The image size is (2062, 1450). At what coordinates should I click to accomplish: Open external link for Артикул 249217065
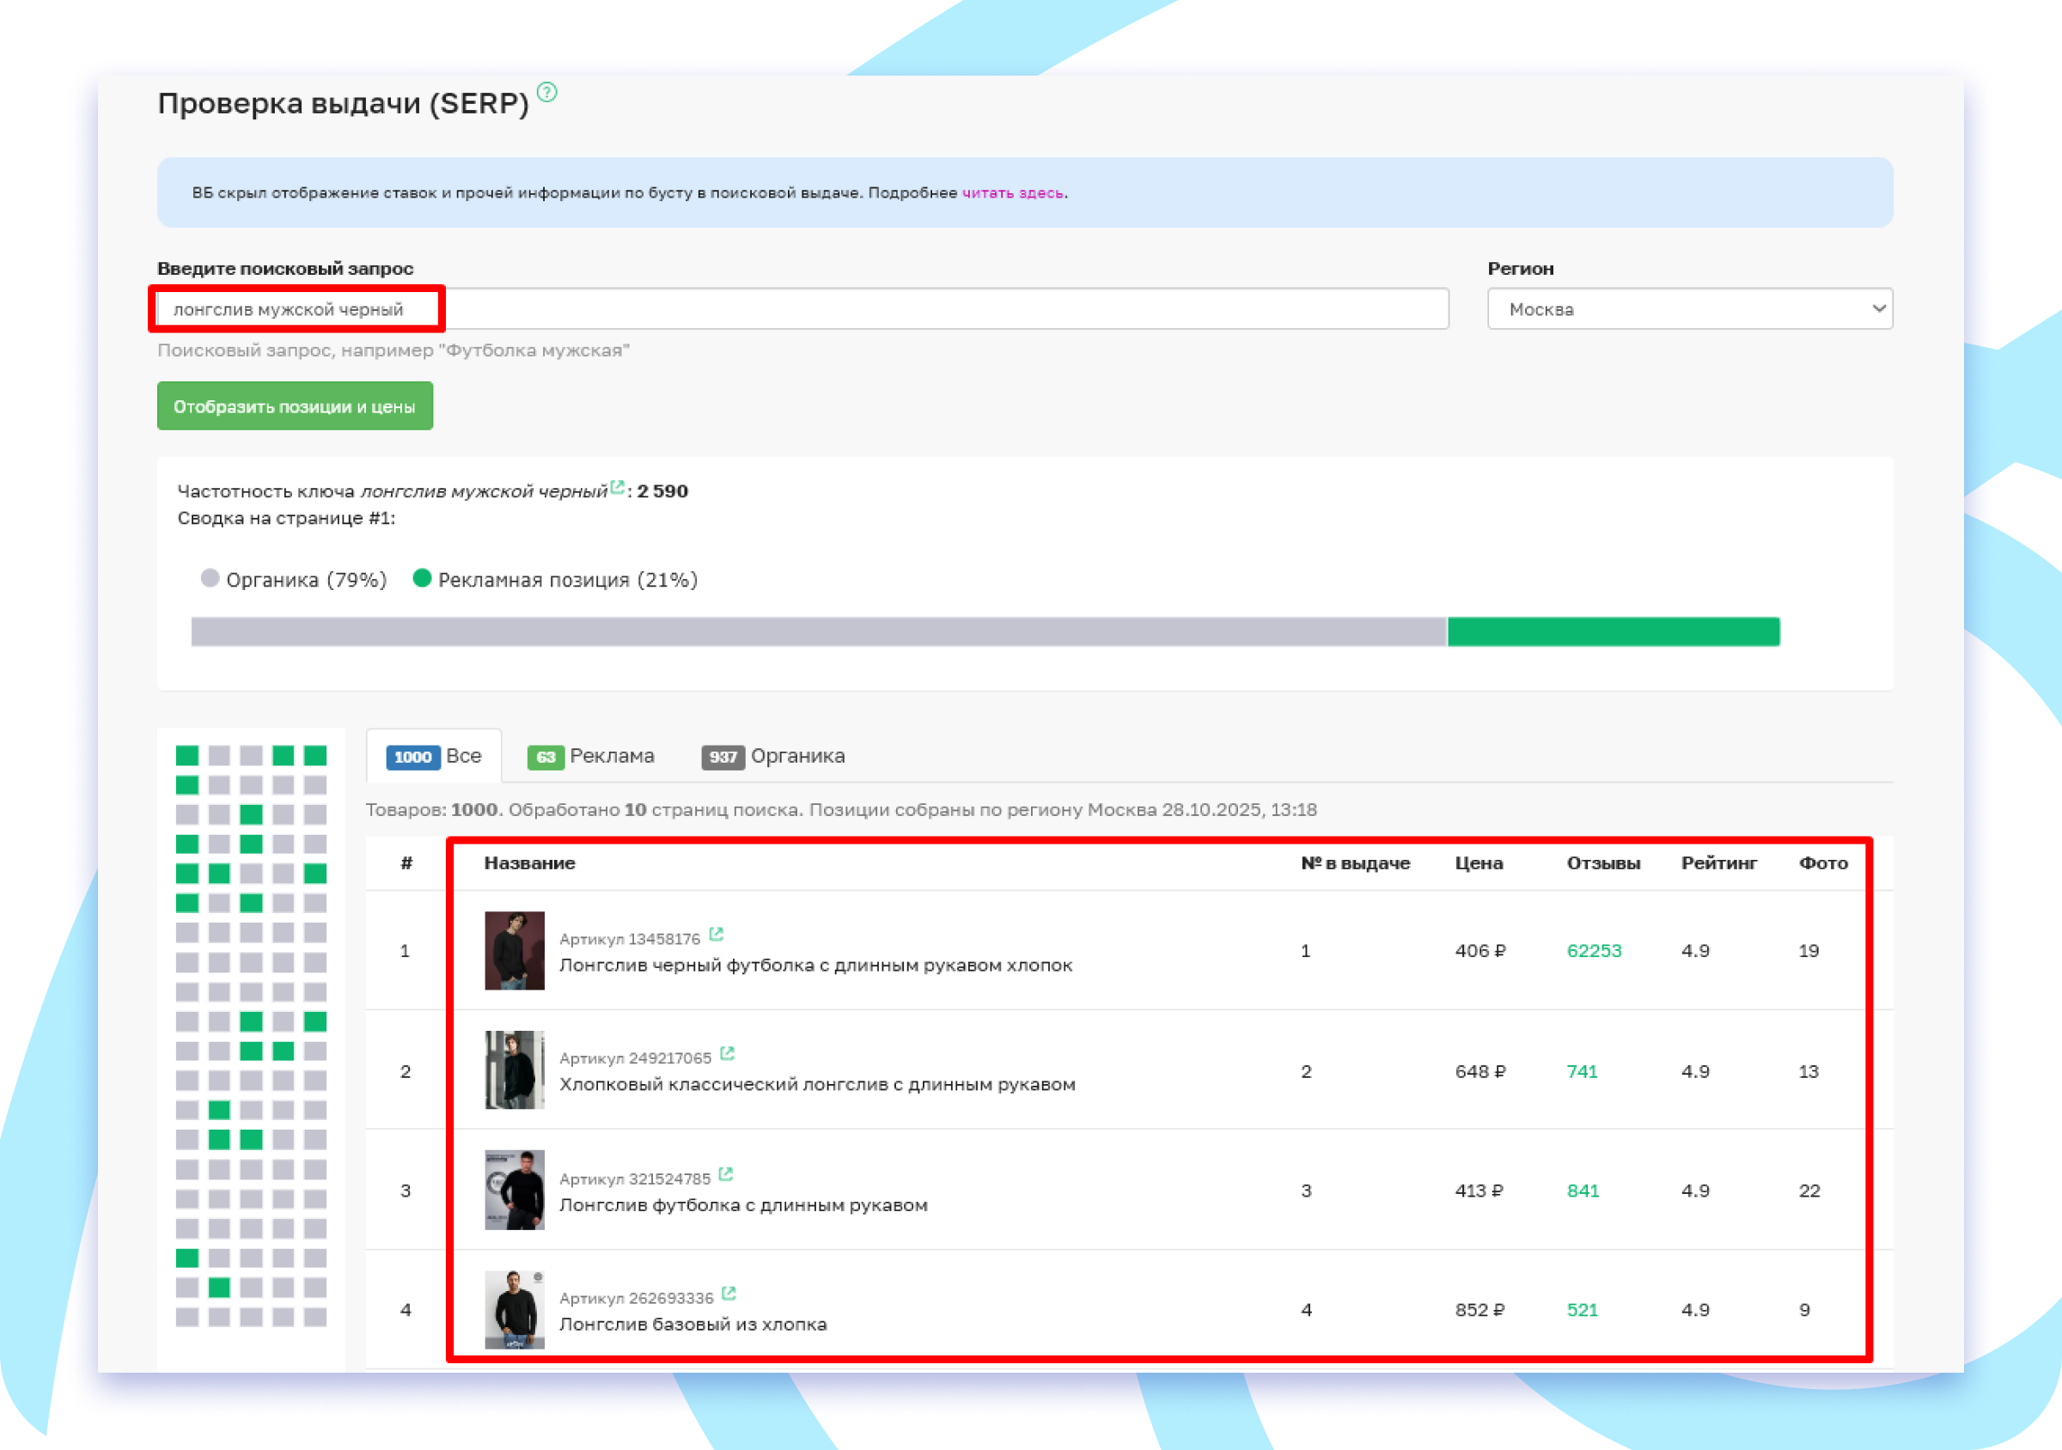(x=729, y=1053)
